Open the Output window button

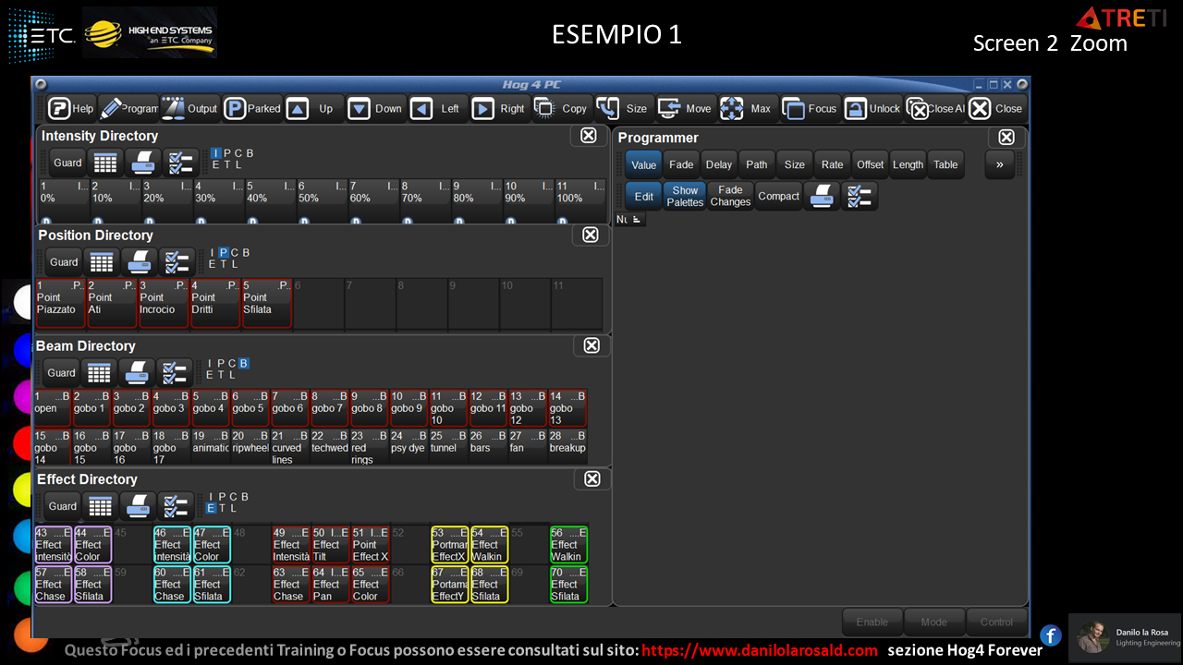point(189,108)
